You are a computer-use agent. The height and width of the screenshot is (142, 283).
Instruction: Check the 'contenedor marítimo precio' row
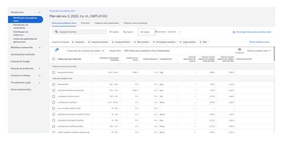53,96
